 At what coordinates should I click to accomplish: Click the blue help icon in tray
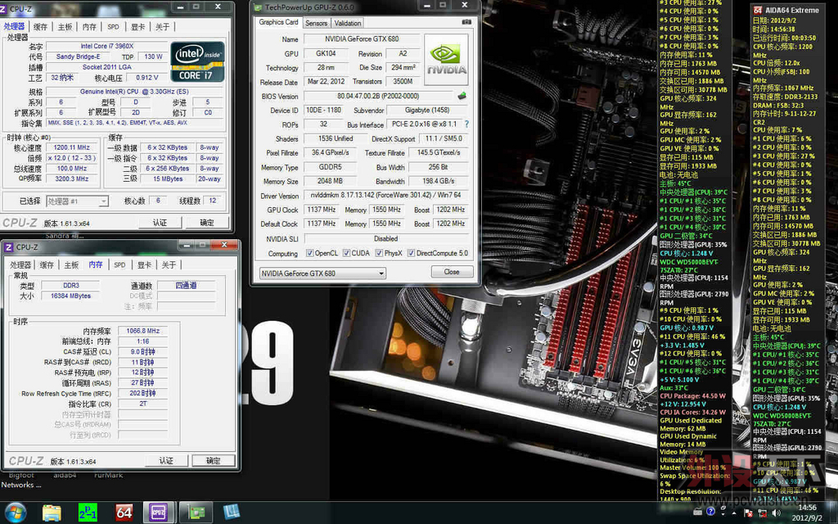(711, 513)
